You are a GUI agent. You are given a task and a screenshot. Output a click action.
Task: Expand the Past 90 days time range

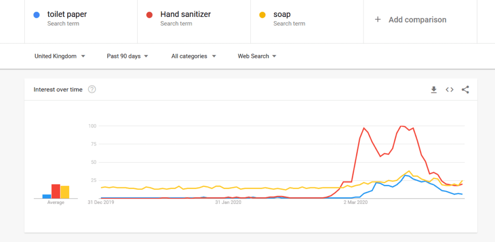pos(128,56)
